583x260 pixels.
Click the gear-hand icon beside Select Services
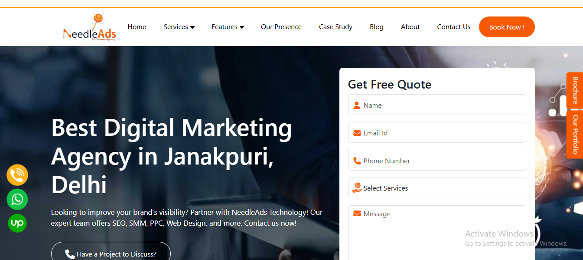357,188
